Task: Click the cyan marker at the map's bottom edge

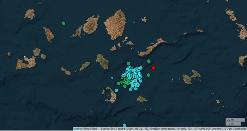Action: (x=125, y=125)
